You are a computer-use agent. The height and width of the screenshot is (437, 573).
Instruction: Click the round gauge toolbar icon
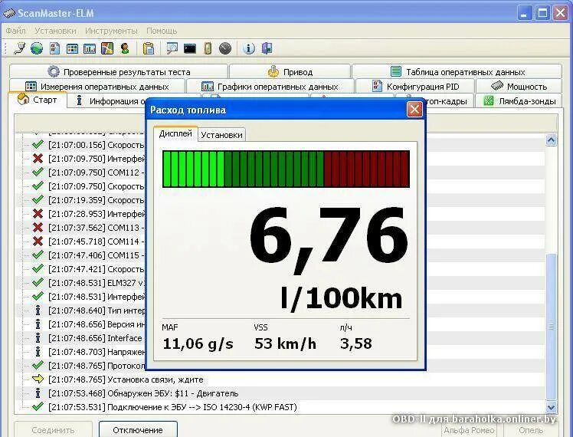(225, 48)
